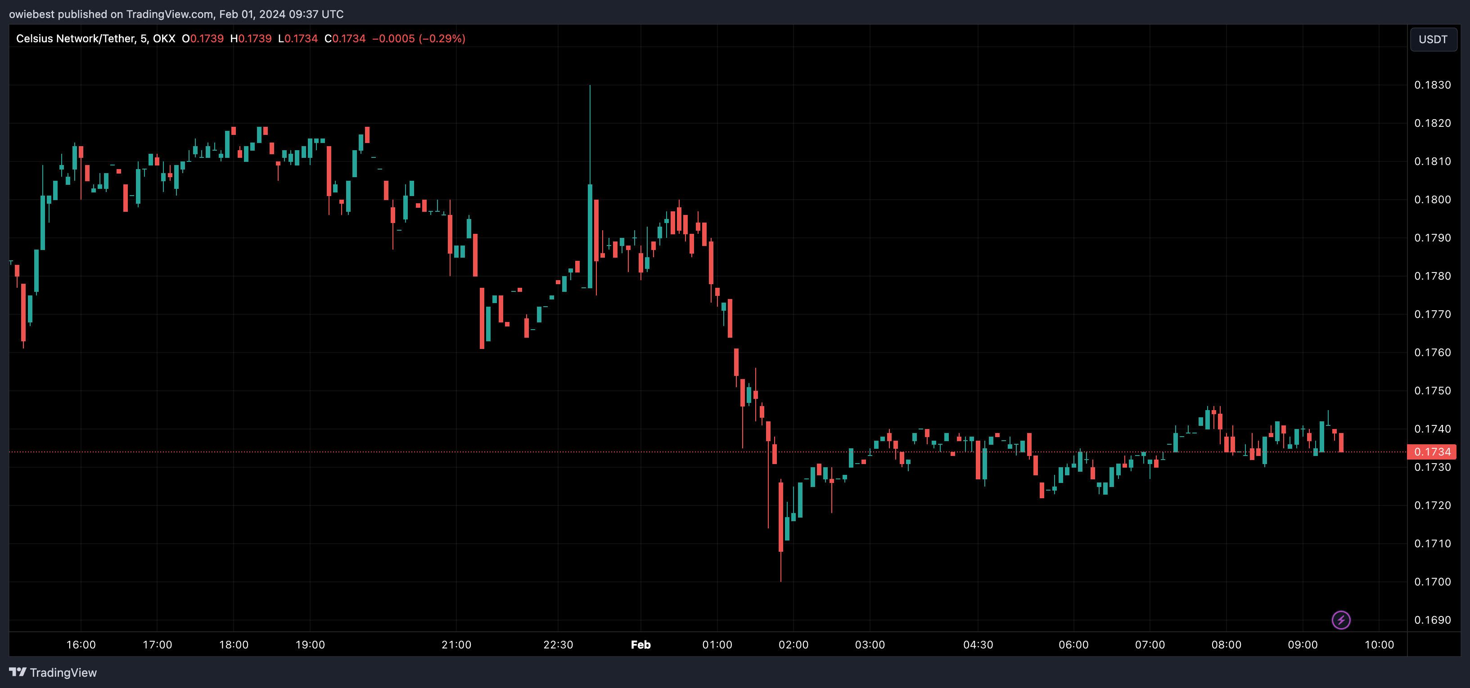Click the USDT currency button
This screenshot has width=1470, height=688.
pyautogui.click(x=1433, y=39)
